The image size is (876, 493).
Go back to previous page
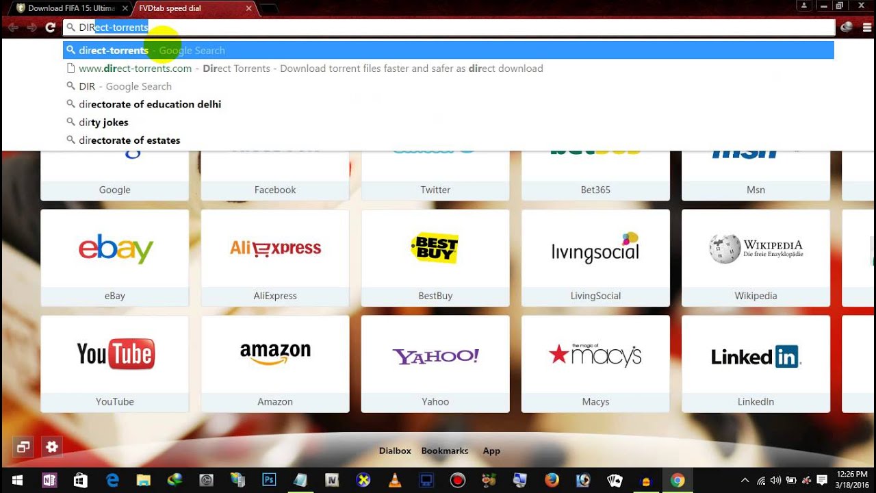[x=13, y=27]
